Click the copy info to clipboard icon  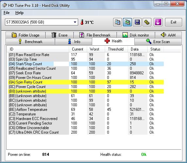coord(117,22)
